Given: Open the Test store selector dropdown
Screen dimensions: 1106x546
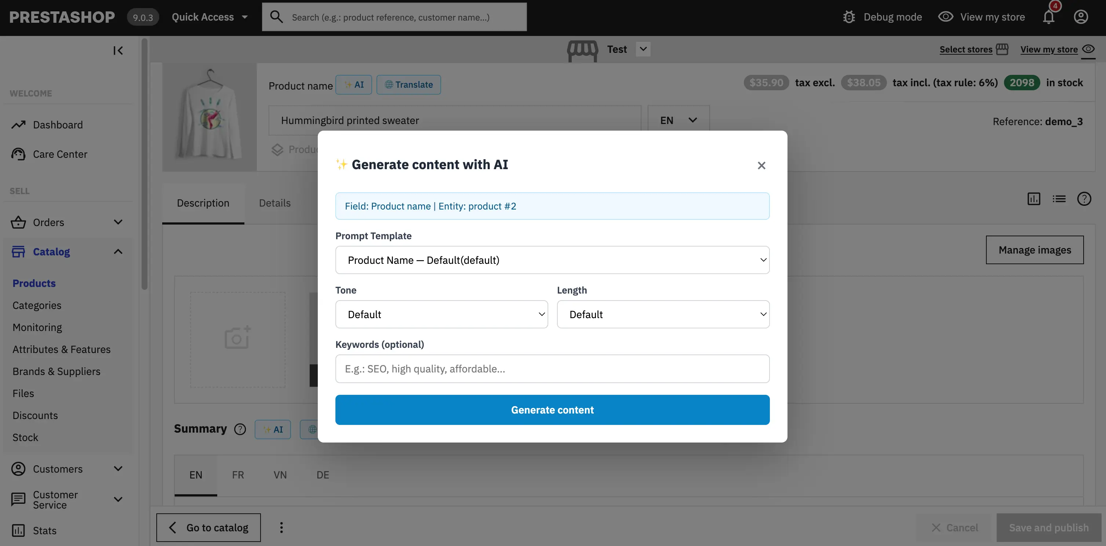Looking at the screenshot, I should point(643,49).
